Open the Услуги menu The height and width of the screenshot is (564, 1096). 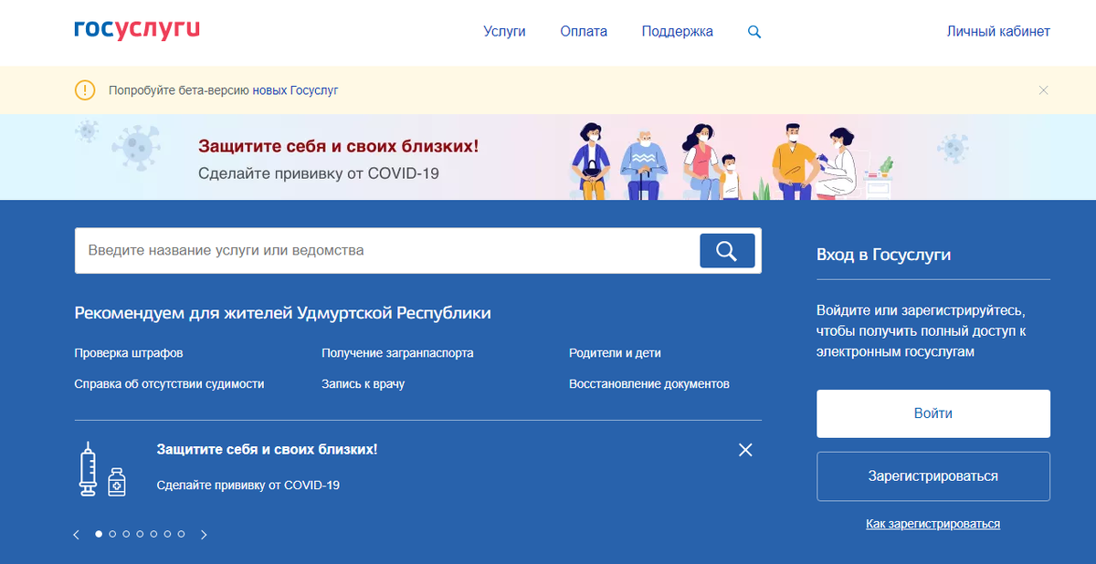tap(504, 31)
